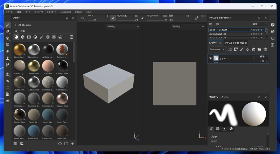Open the 3D viewport マテリアル dropdown

[x=123, y=27]
